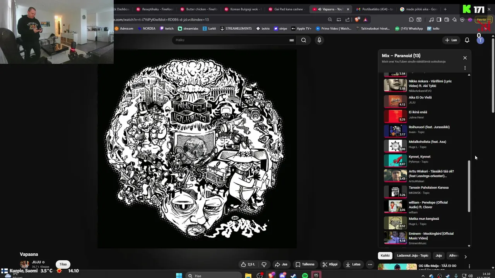Dislike the Vapaana video
Image resolution: width=495 pixels, height=278 pixels.
coord(264,264)
